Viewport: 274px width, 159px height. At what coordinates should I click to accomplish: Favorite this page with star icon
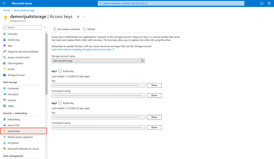point(78,17)
